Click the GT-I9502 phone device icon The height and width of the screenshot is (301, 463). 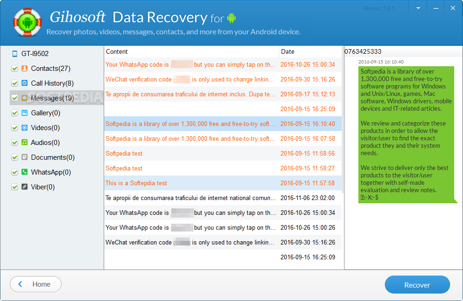point(15,54)
